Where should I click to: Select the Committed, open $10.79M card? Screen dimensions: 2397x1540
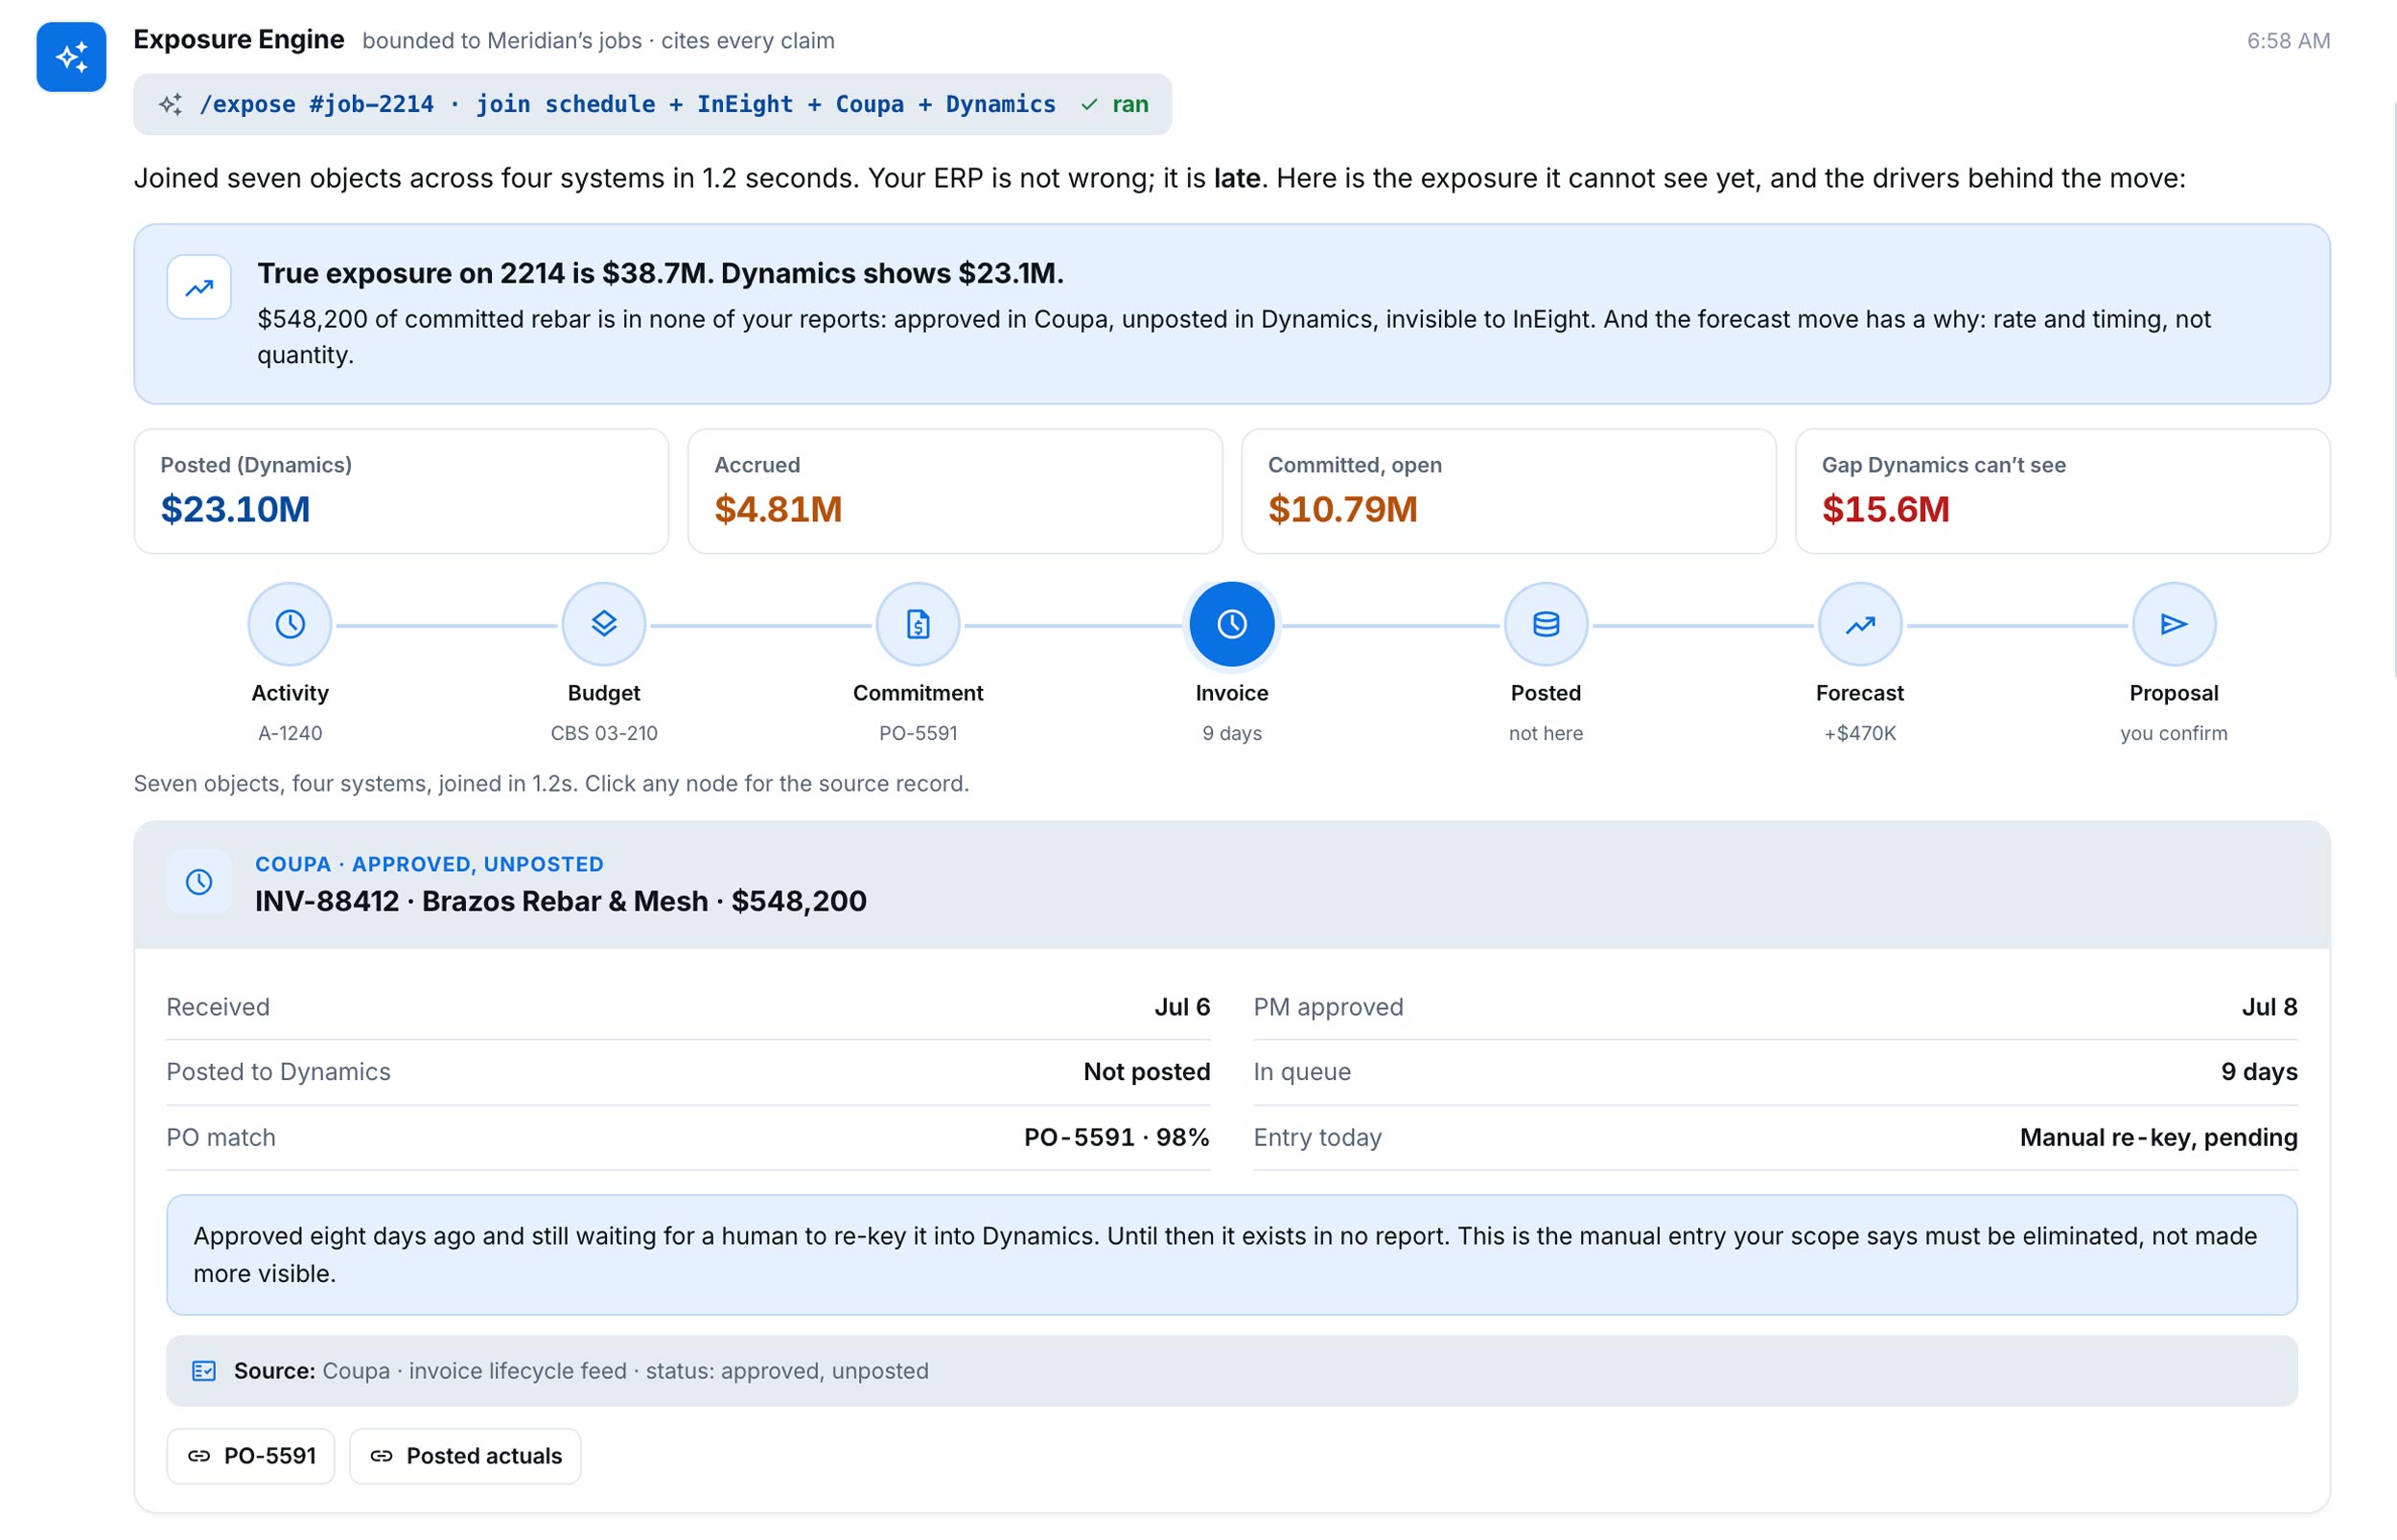coord(1509,492)
